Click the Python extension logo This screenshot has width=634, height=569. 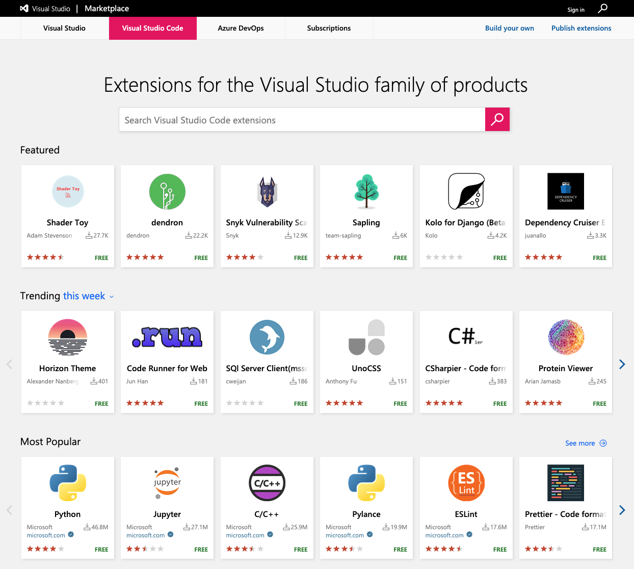68,483
